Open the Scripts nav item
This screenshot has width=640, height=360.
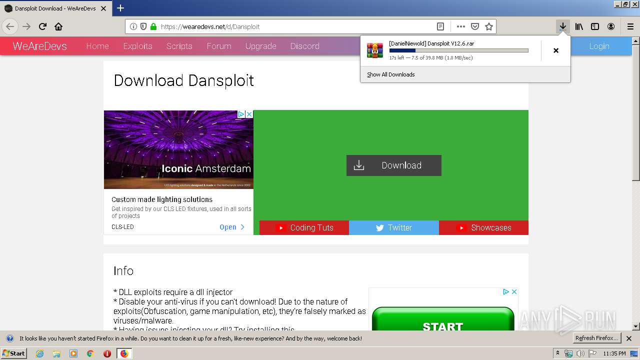point(179,46)
